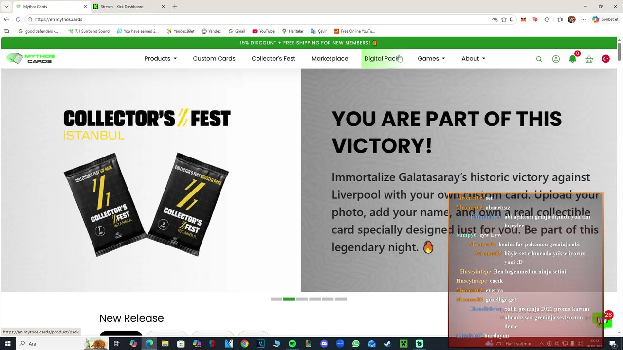Switch to Stream - Kick Dashboard tab
The width and height of the screenshot is (623, 350).
(x=129, y=7)
